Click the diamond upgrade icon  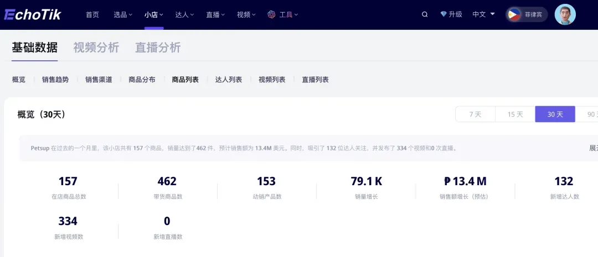(x=444, y=14)
